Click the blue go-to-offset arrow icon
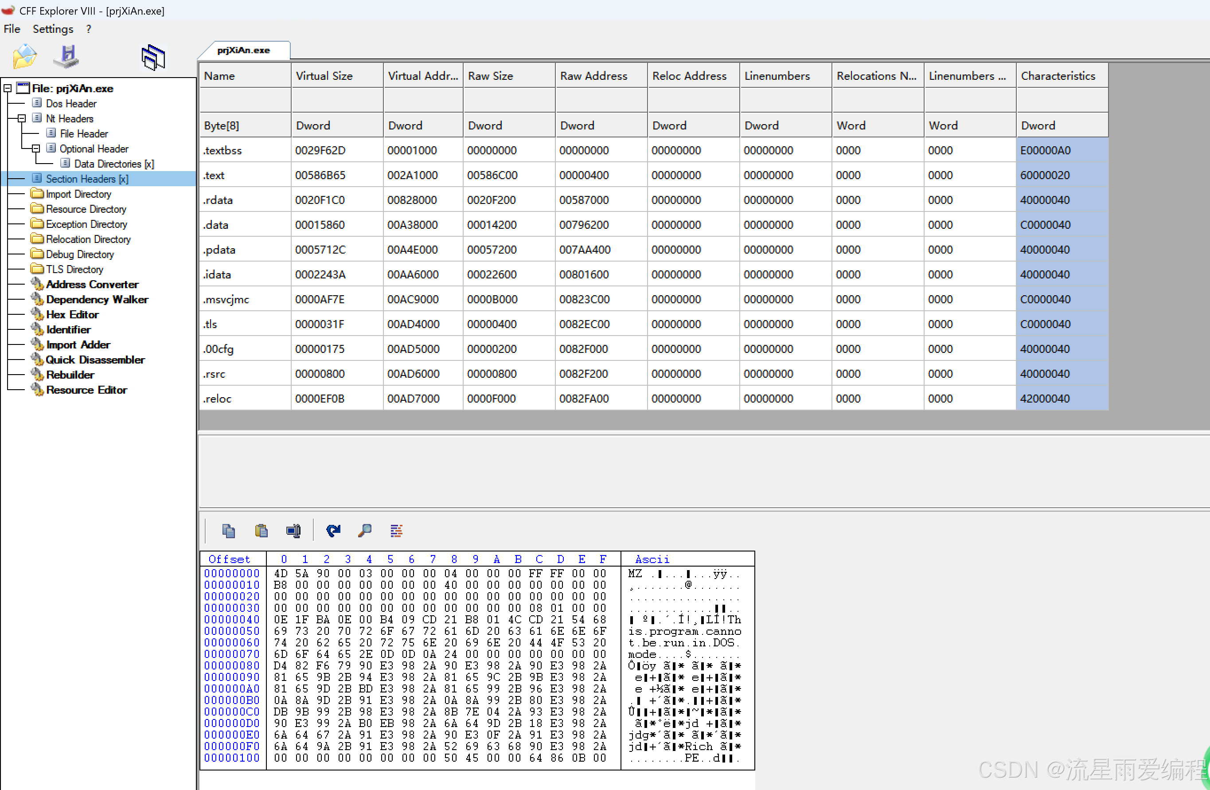 (x=333, y=531)
